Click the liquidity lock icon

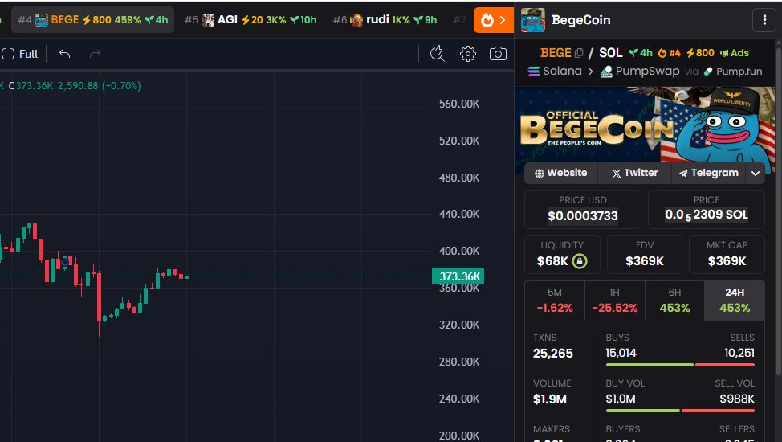click(580, 261)
